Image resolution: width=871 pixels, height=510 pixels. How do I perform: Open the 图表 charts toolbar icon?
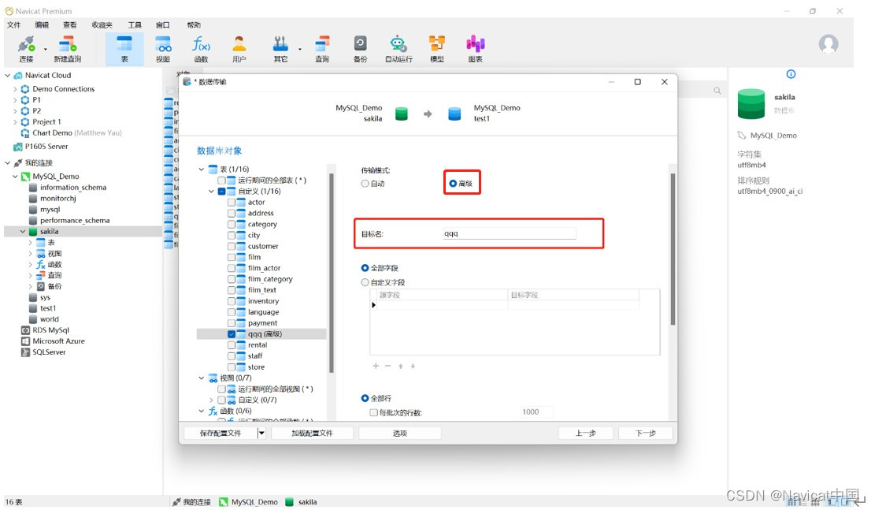coord(475,49)
